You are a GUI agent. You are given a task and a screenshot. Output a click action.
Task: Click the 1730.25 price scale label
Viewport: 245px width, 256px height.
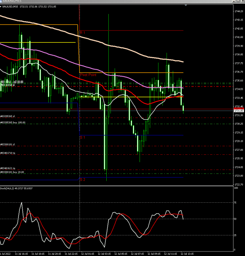click(x=238, y=124)
